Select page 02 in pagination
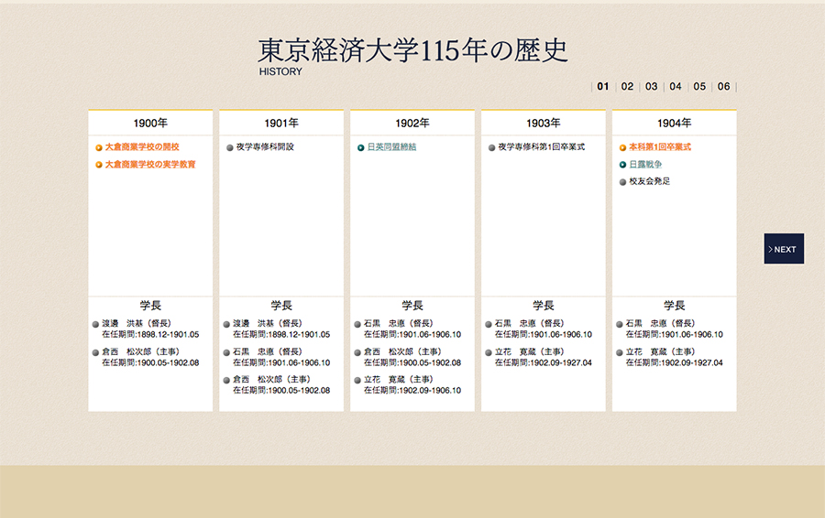Viewport: 825px width, 518px height. click(627, 86)
